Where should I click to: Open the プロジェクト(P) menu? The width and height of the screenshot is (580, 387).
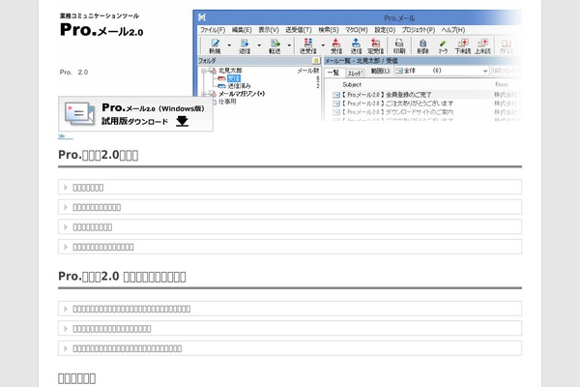(x=419, y=30)
